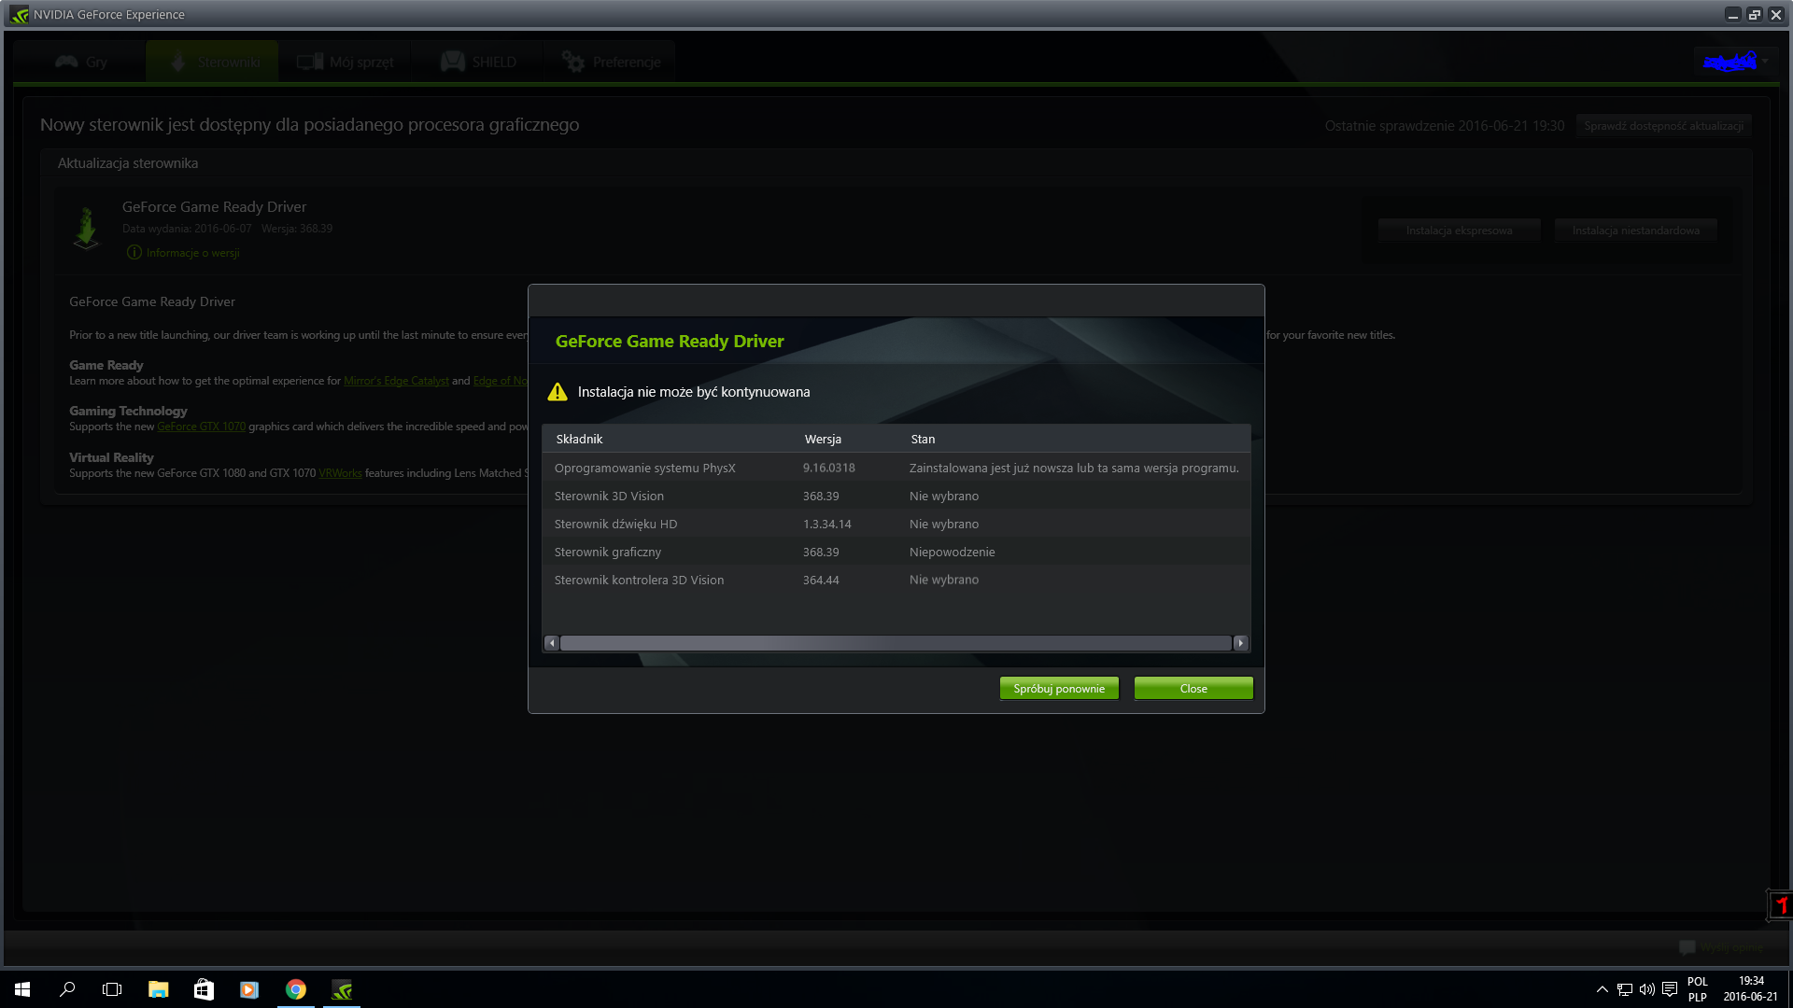
Task: Click the warning triangle icon in dialog
Action: 558,392
